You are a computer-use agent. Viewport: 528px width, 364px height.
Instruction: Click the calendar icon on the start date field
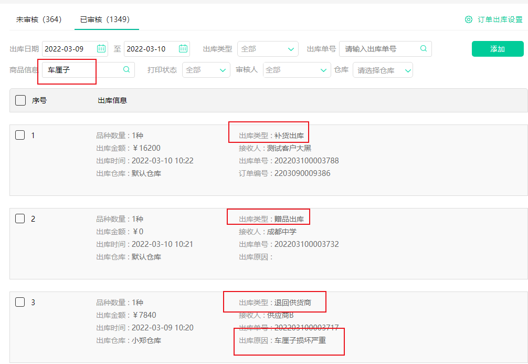tap(102, 48)
